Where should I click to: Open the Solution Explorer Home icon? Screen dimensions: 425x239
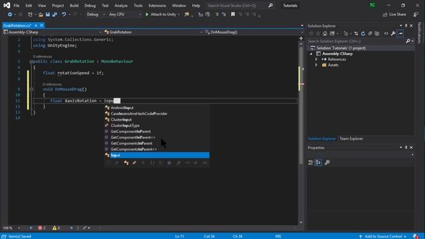(x=325, y=34)
